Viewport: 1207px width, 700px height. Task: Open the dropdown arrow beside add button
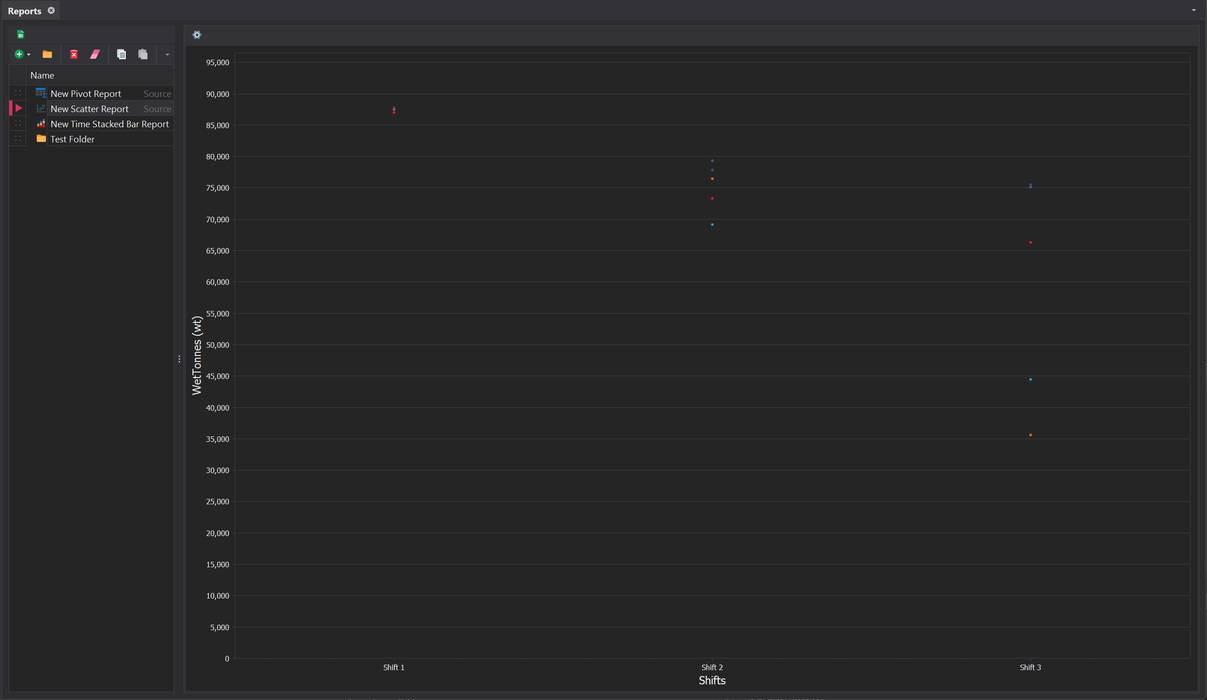pos(29,55)
